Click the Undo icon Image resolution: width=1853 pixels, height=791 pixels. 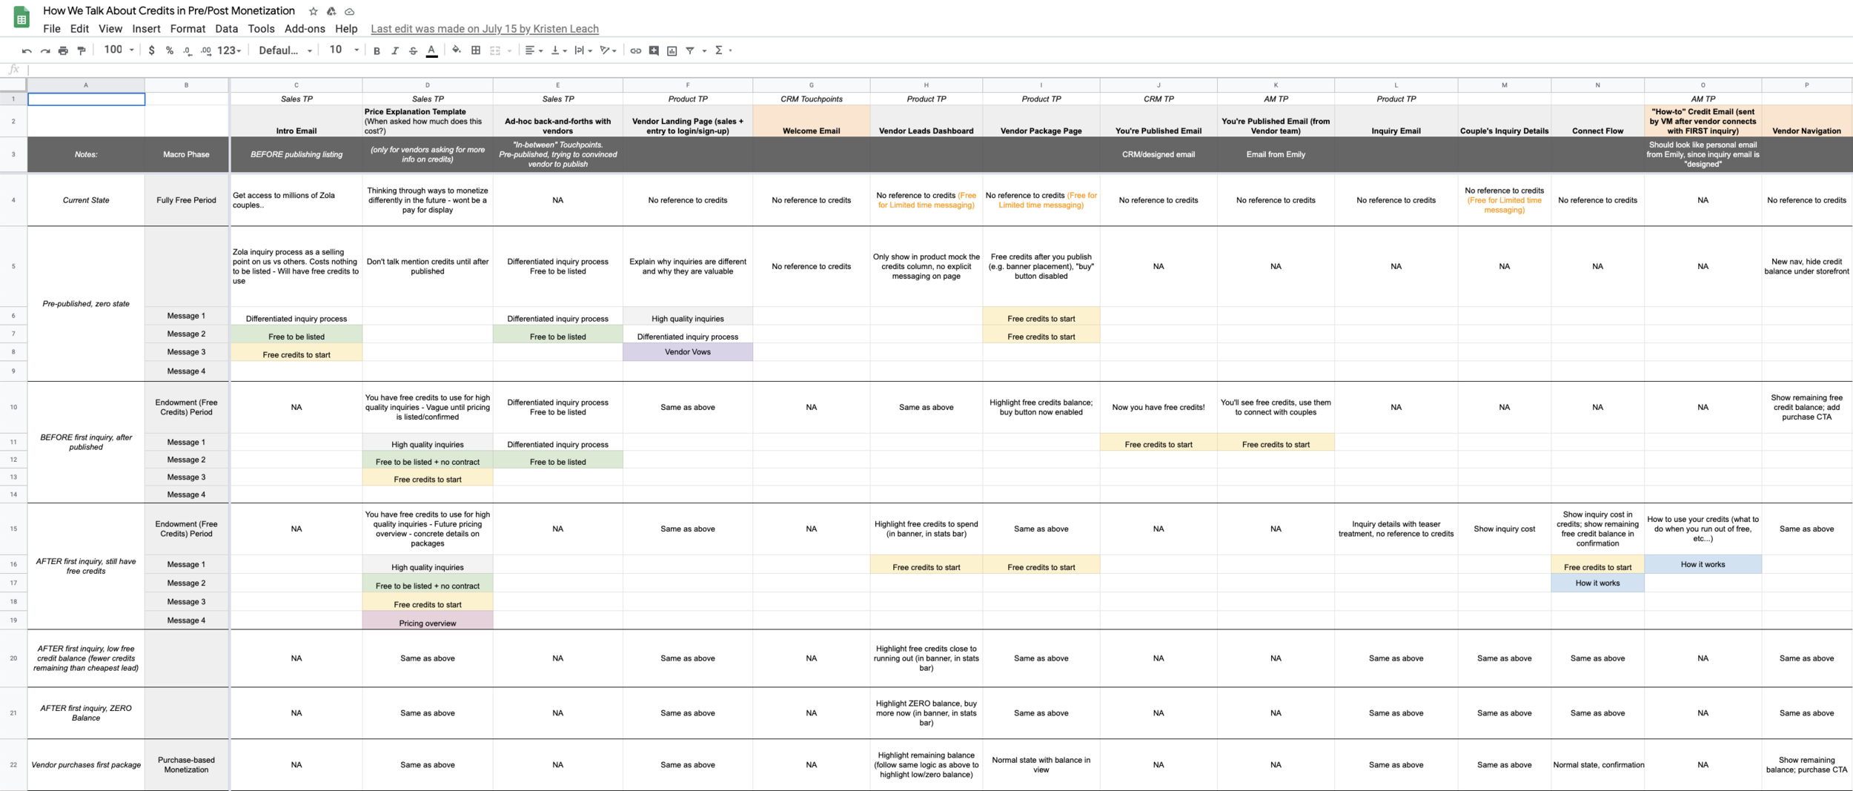point(27,50)
